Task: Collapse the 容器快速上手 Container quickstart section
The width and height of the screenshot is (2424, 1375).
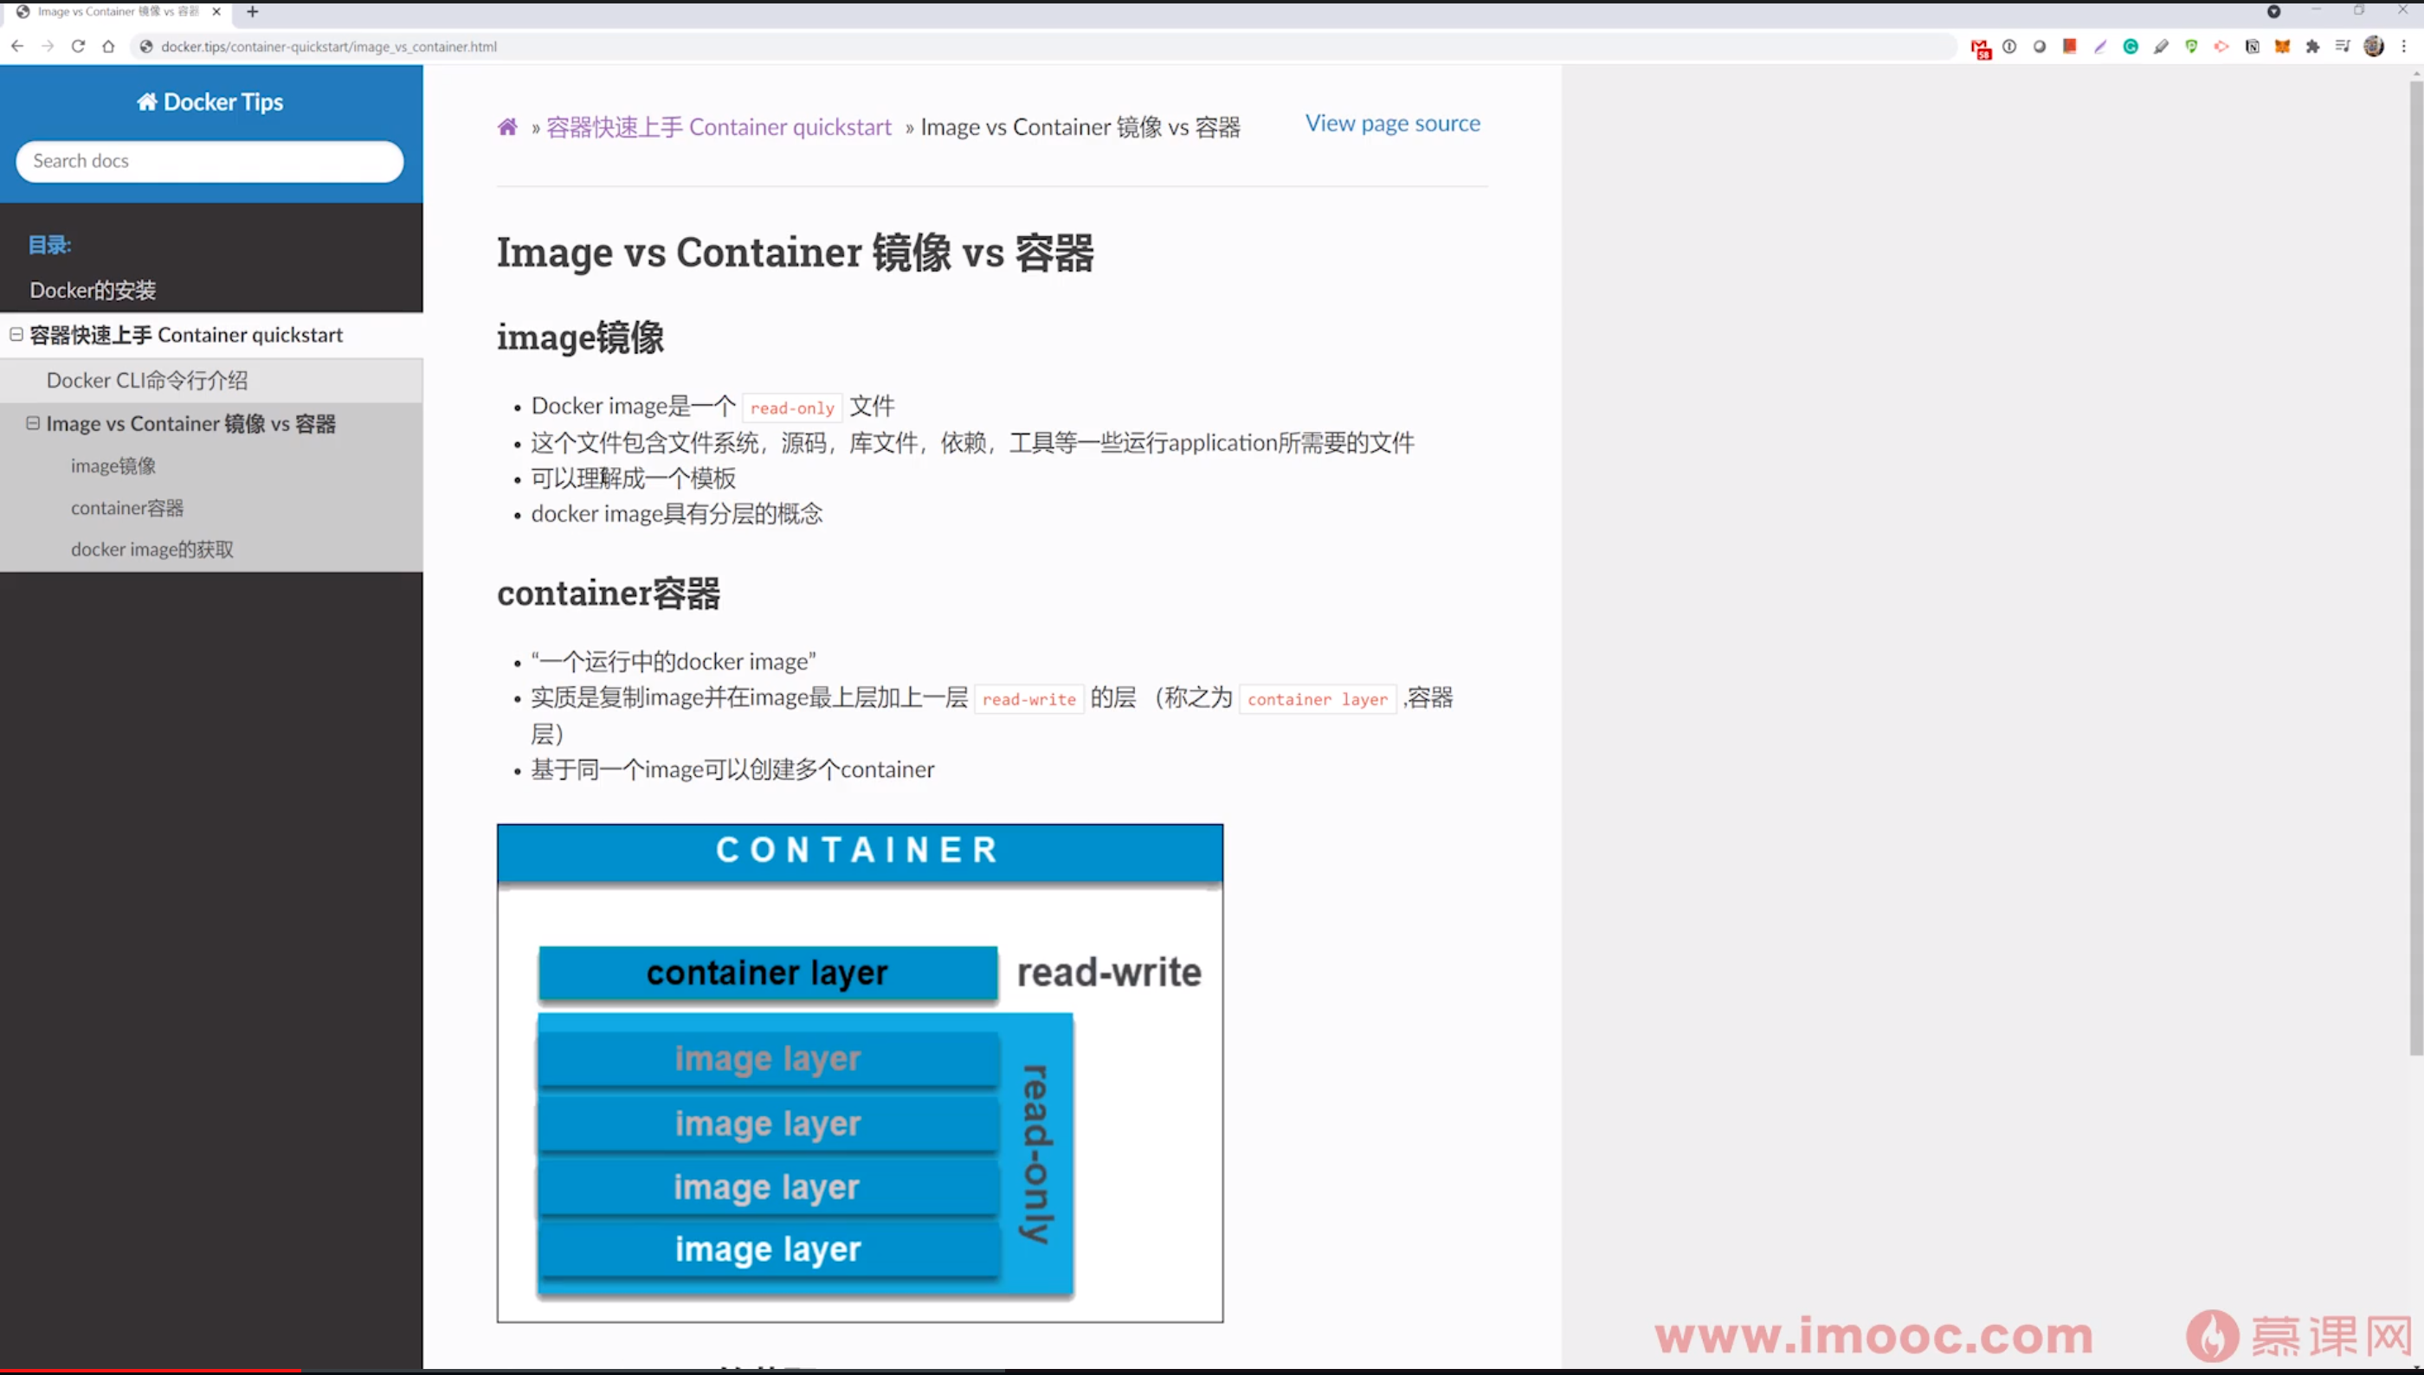Action: [x=16, y=334]
